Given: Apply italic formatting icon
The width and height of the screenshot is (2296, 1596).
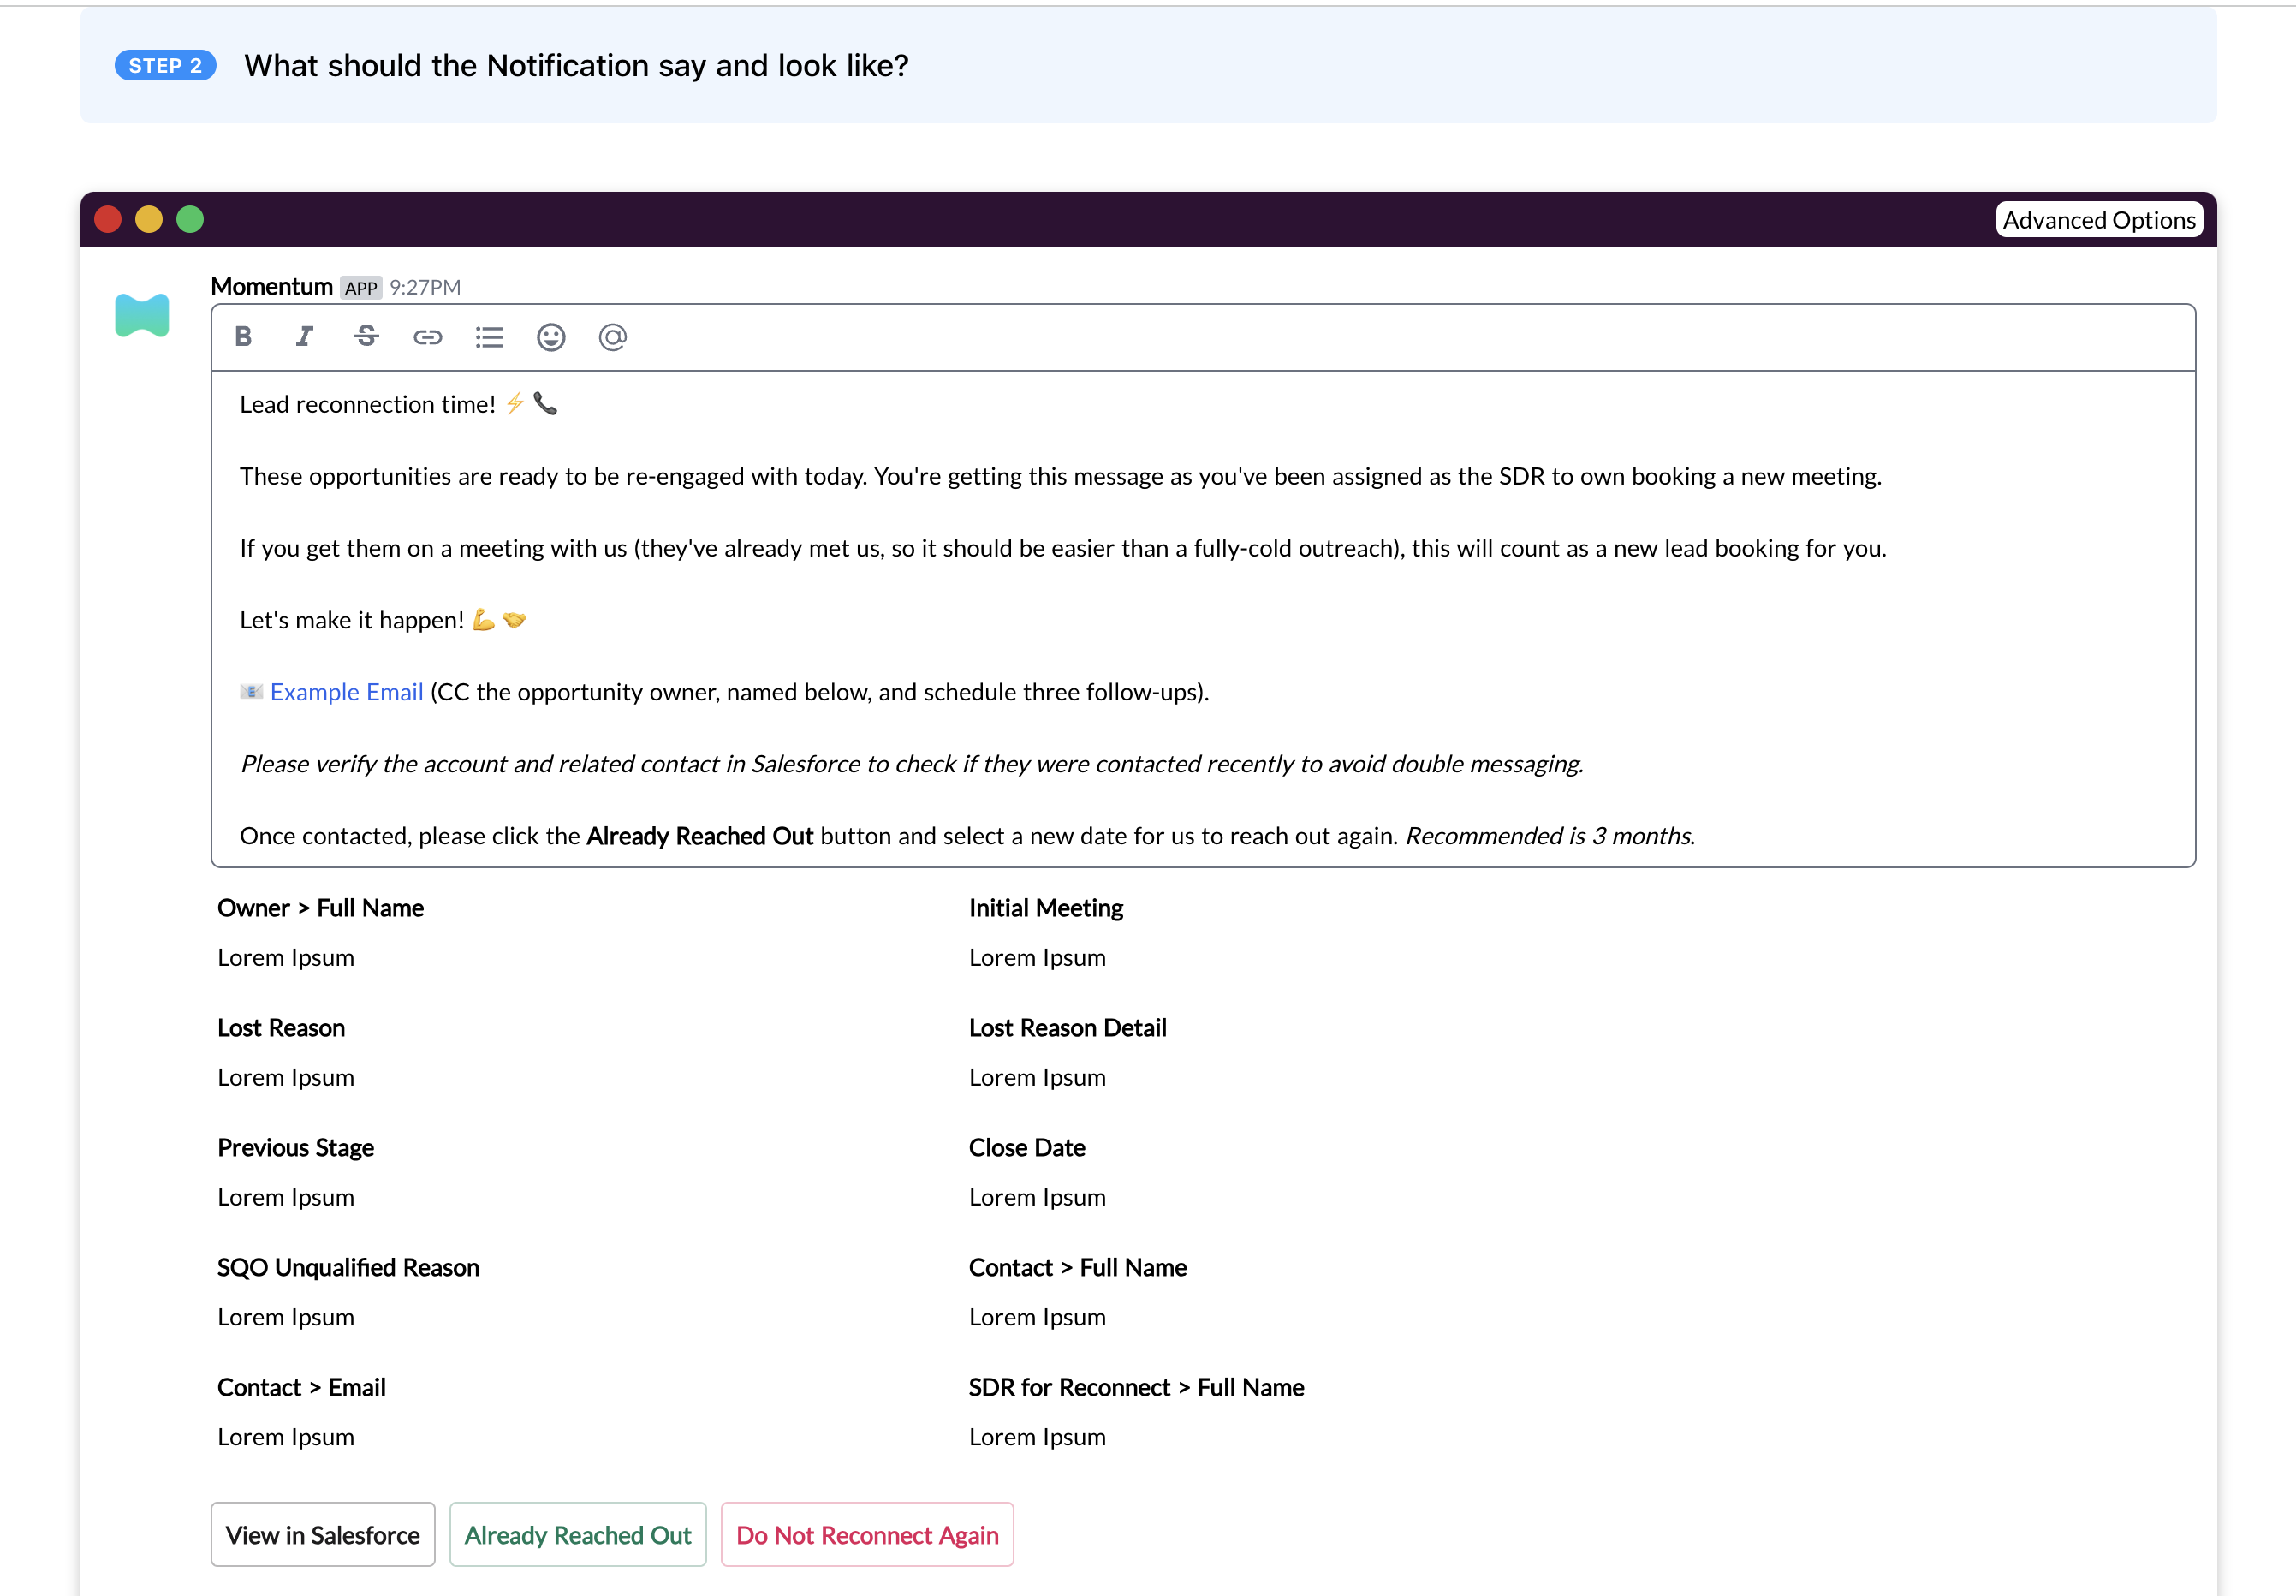Looking at the screenshot, I should [x=304, y=337].
